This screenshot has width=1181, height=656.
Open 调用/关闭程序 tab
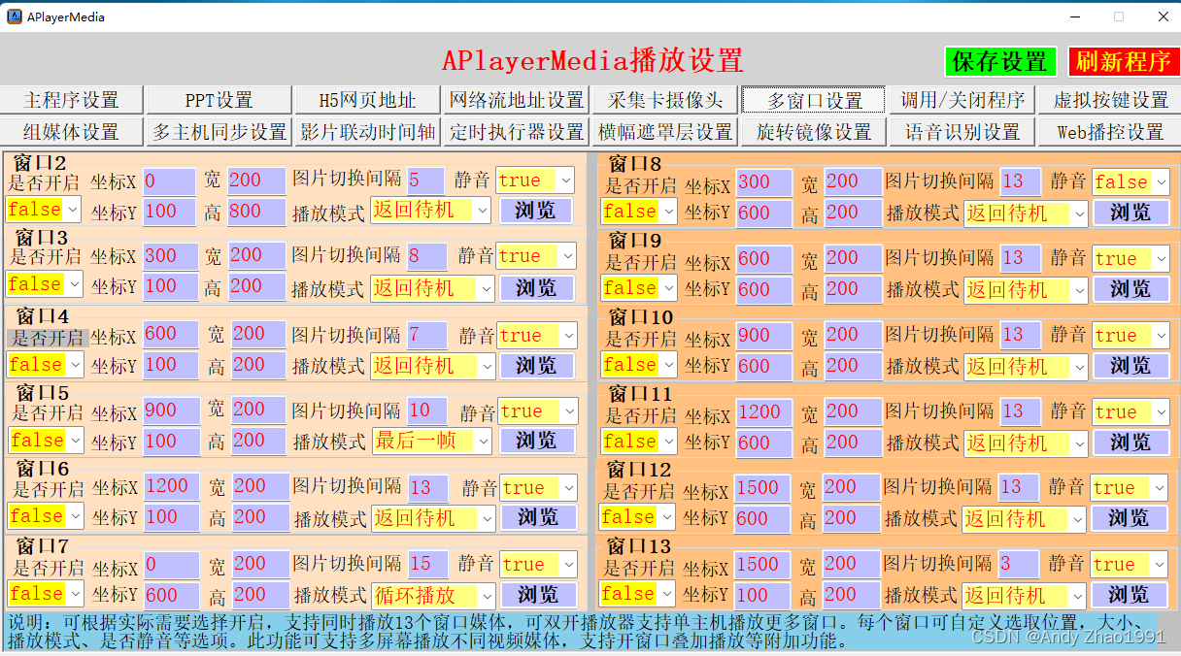tap(962, 100)
